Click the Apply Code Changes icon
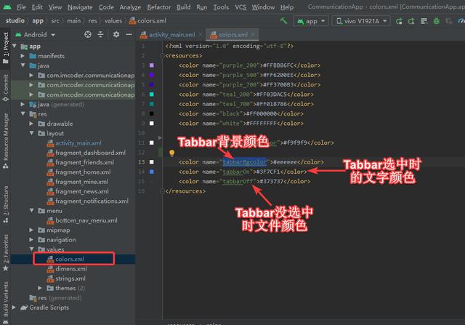The image size is (465, 325). (x=424, y=21)
